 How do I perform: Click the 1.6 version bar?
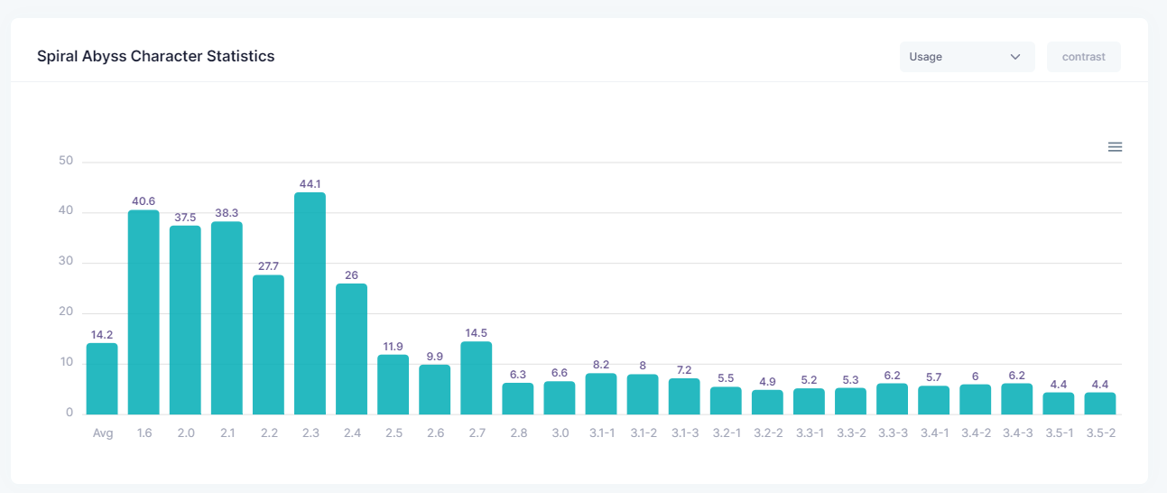click(x=144, y=312)
